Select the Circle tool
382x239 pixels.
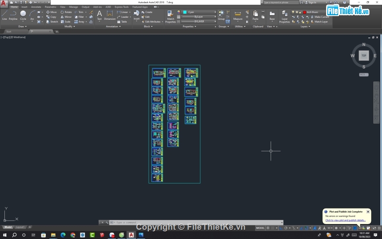point(23,15)
